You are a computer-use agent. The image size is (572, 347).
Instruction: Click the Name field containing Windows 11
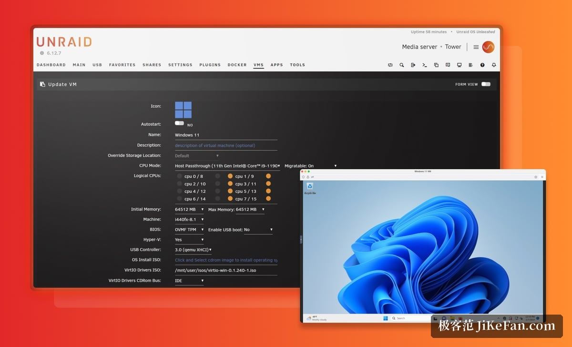(x=226, y=135)
